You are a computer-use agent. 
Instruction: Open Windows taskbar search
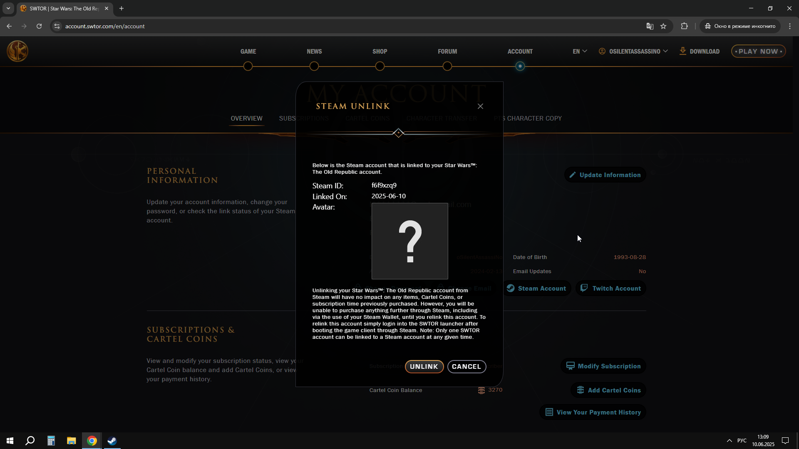pyautogui.click(x=30, y=441)
